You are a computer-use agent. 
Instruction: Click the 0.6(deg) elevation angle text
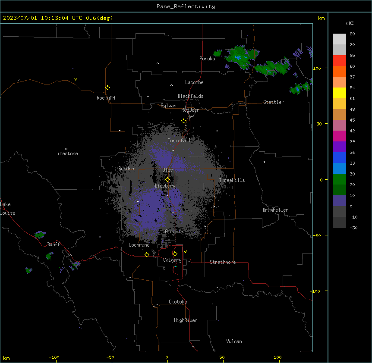(x=99, y=18)
